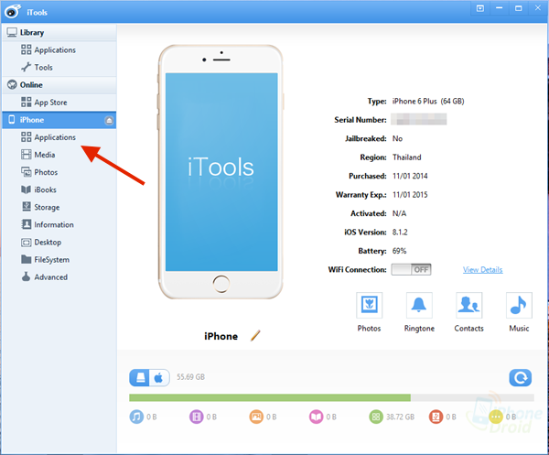This screenshot has width=549, height=455.
Task: Click the 55.69 GB capacity text
Action: point(191,377)
